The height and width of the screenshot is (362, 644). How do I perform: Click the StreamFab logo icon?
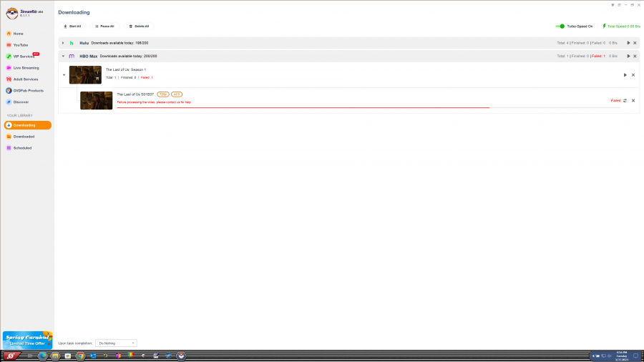click(x=12, y=13)
